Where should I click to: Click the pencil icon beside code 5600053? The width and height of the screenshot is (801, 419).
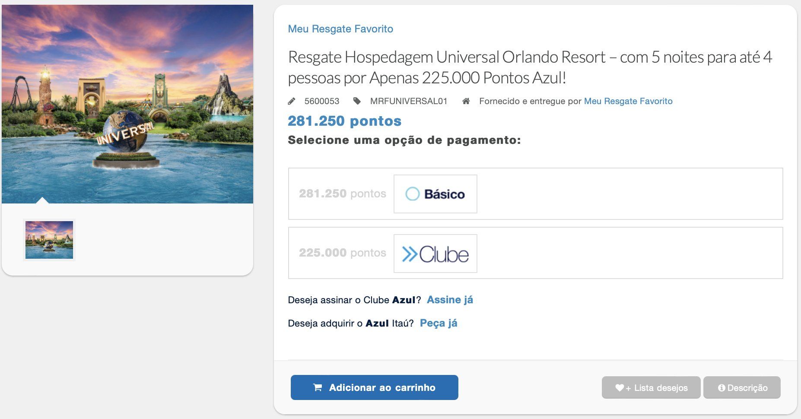pyautogui.click(x=292, y=102)
